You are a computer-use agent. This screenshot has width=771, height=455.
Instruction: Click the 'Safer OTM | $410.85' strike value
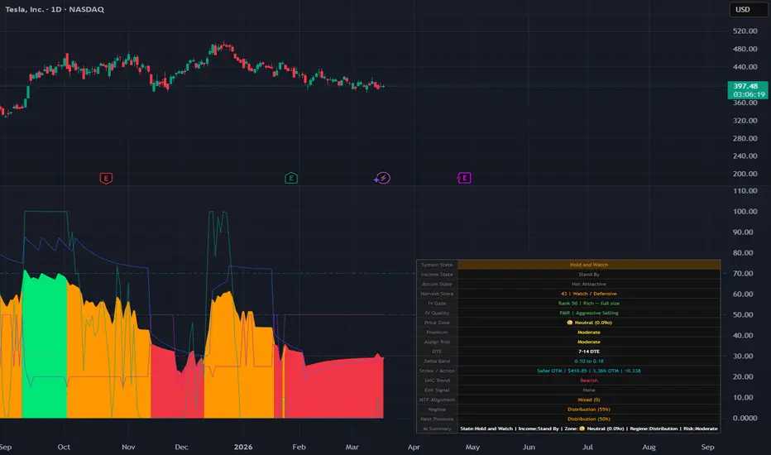588,371
